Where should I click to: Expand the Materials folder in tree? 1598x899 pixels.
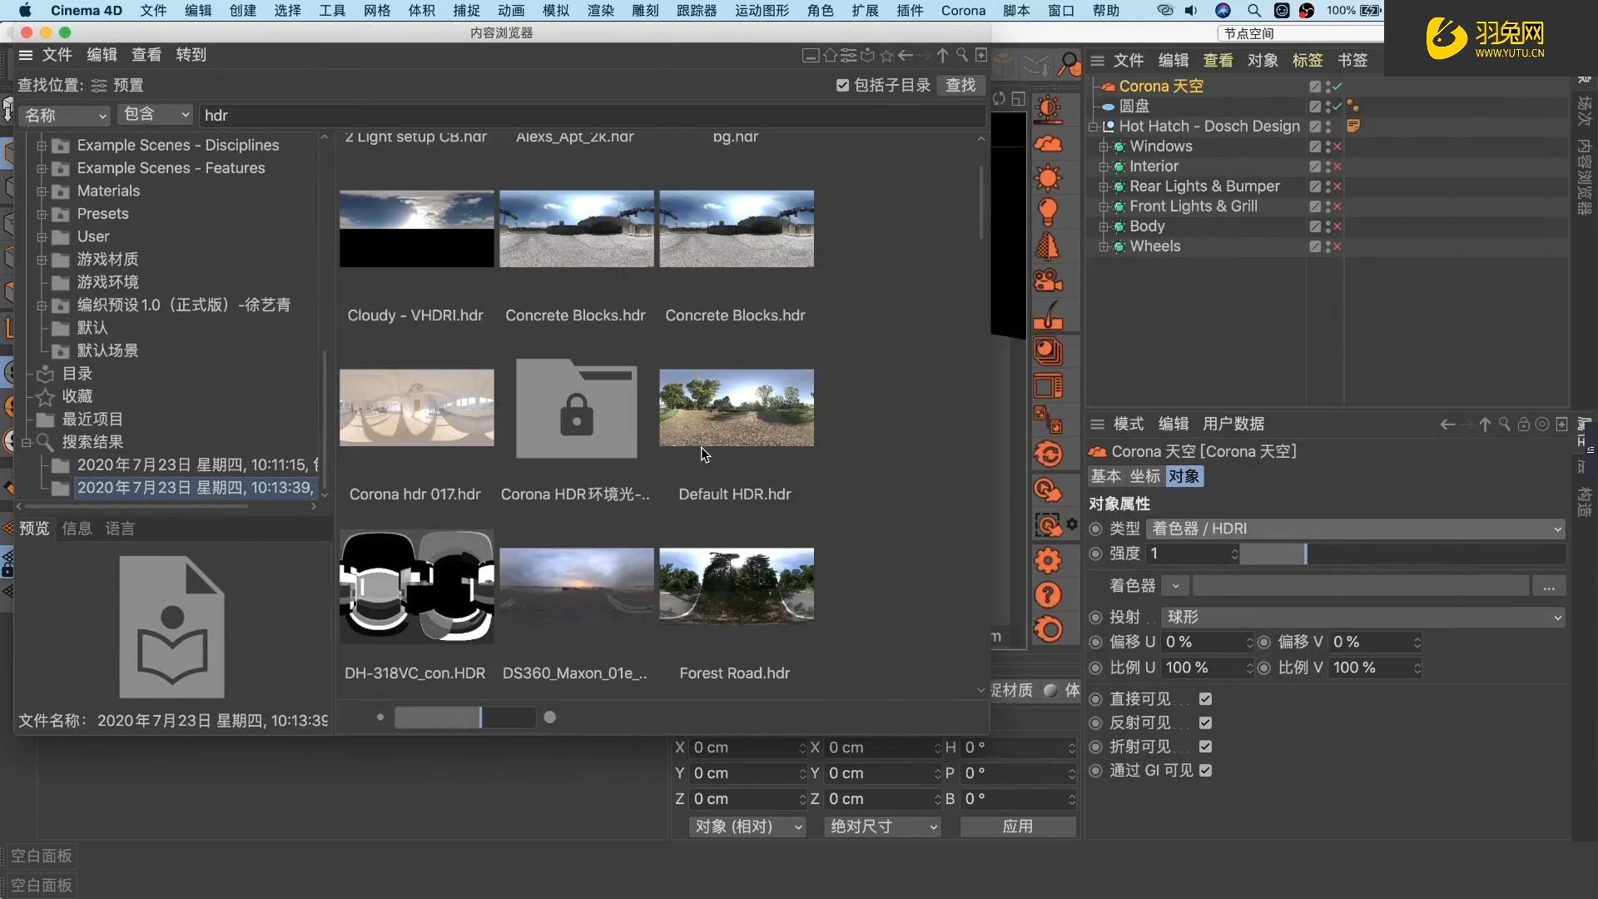(41, 191)
